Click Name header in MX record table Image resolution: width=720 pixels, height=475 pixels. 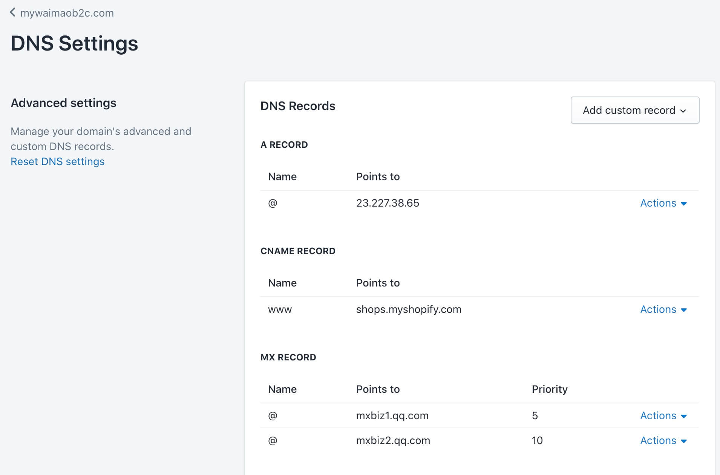tap(282, 389)
